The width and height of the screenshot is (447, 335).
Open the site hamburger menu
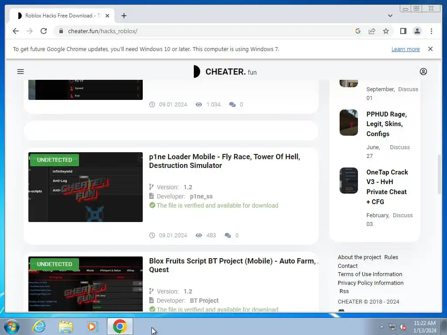coord(21,72)
